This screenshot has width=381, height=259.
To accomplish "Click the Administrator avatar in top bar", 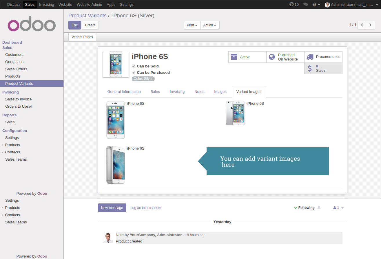I will pyautogui.click(x=327, y=5).
